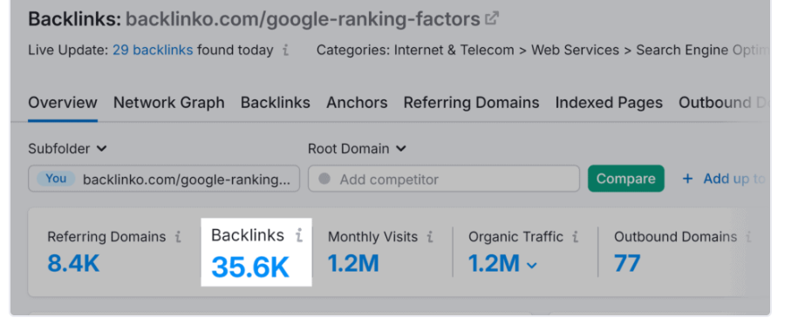Expand the Subfolder scope dropdown
The height and width of the screenshot is (324, 805).
tap(67, 149)
